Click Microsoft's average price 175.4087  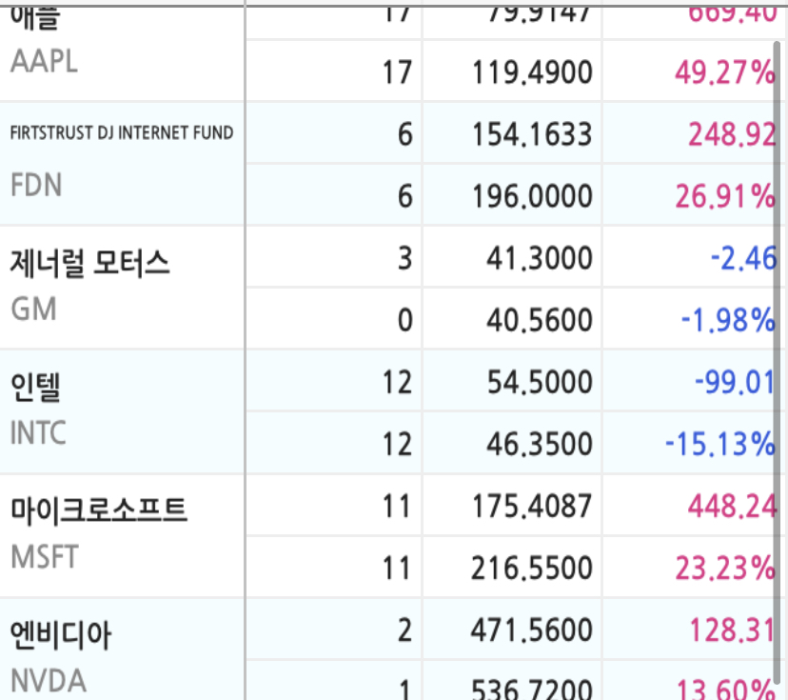(532, 506)
